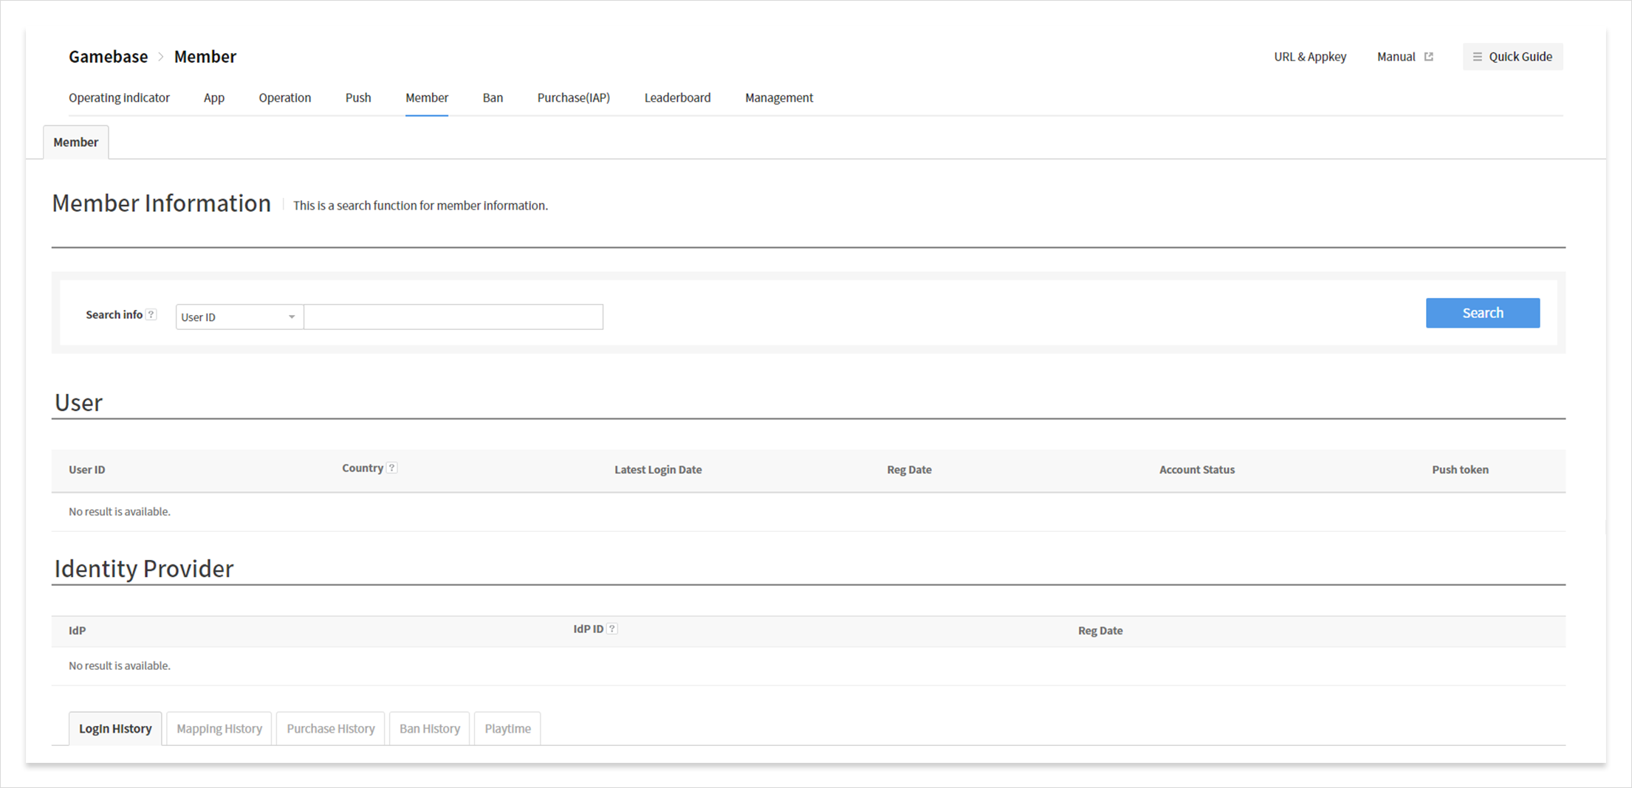This screenshot has height=788, width=1632.
Task: Open the Quick Guide button
Action: click(x=1513, y=57)
